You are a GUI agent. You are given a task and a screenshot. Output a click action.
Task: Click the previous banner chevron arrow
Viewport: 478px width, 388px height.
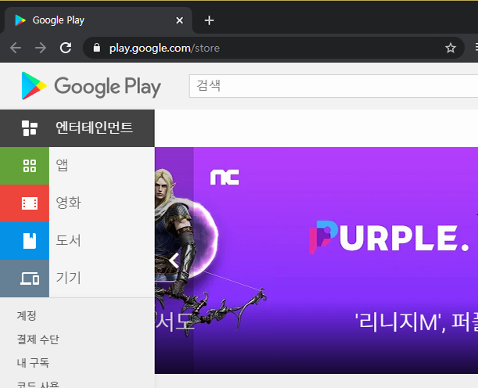click(174, 260)
